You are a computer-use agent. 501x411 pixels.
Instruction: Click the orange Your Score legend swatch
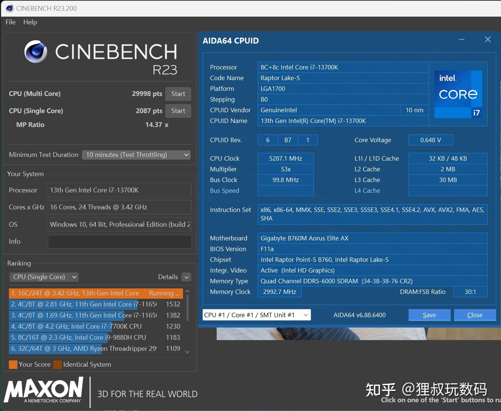click(13, 364)
